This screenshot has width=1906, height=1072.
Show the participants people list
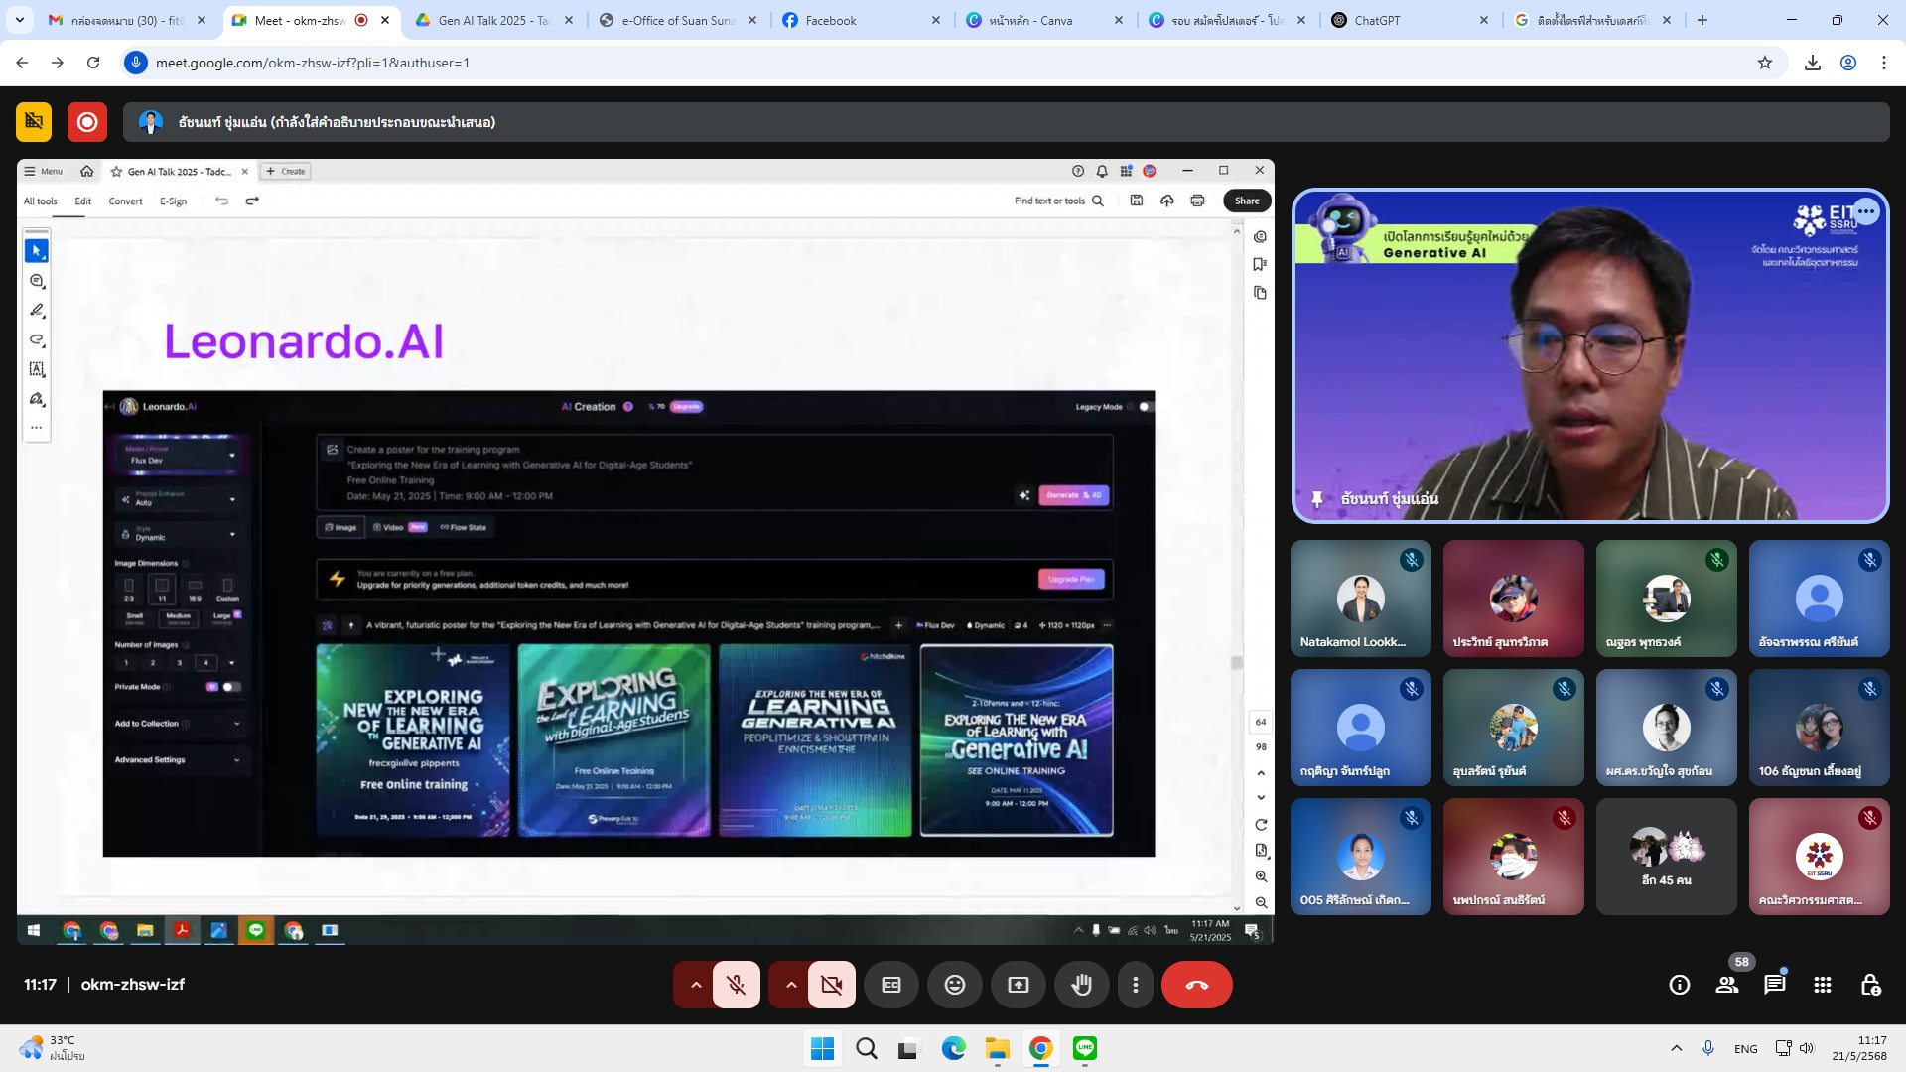(x=1726, y=985)
